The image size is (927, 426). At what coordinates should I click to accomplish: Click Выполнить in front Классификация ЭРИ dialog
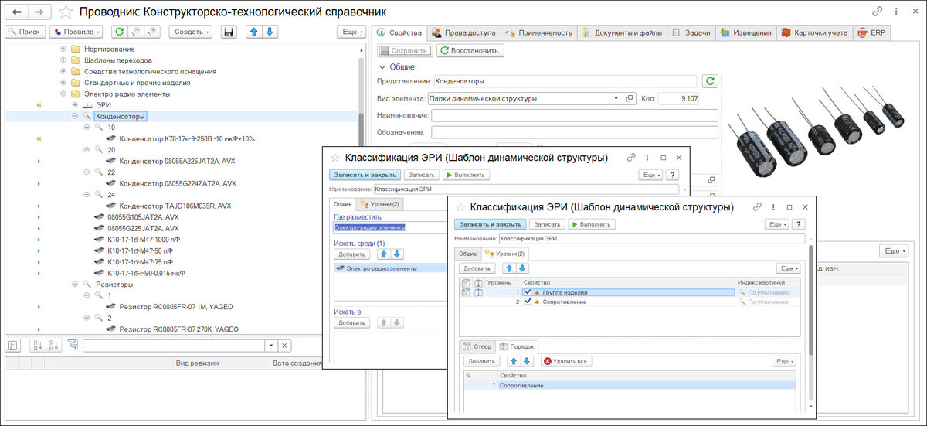(x=593, y=224)
